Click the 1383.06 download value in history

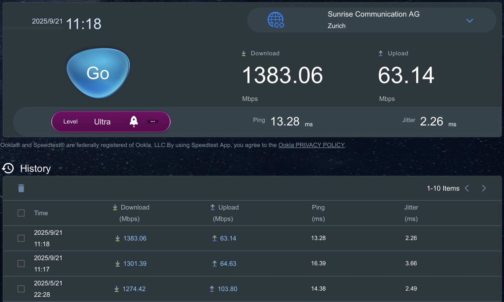[x=135, y=238]
